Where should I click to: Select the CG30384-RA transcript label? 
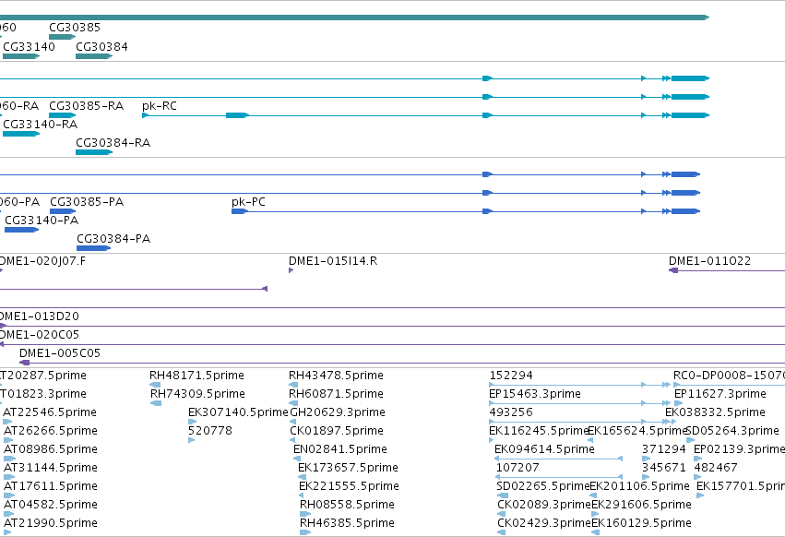coord(113,143)
